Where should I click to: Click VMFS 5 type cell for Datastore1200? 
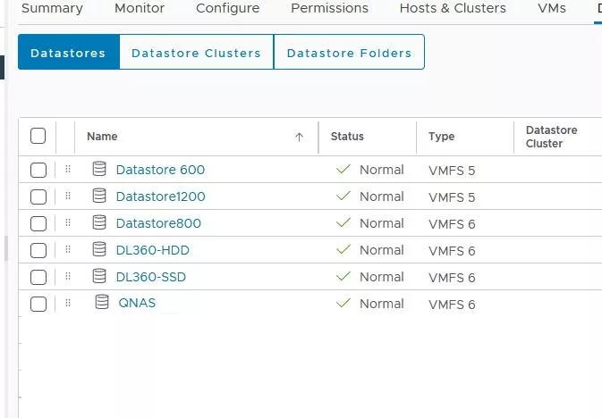pos(452,197)
